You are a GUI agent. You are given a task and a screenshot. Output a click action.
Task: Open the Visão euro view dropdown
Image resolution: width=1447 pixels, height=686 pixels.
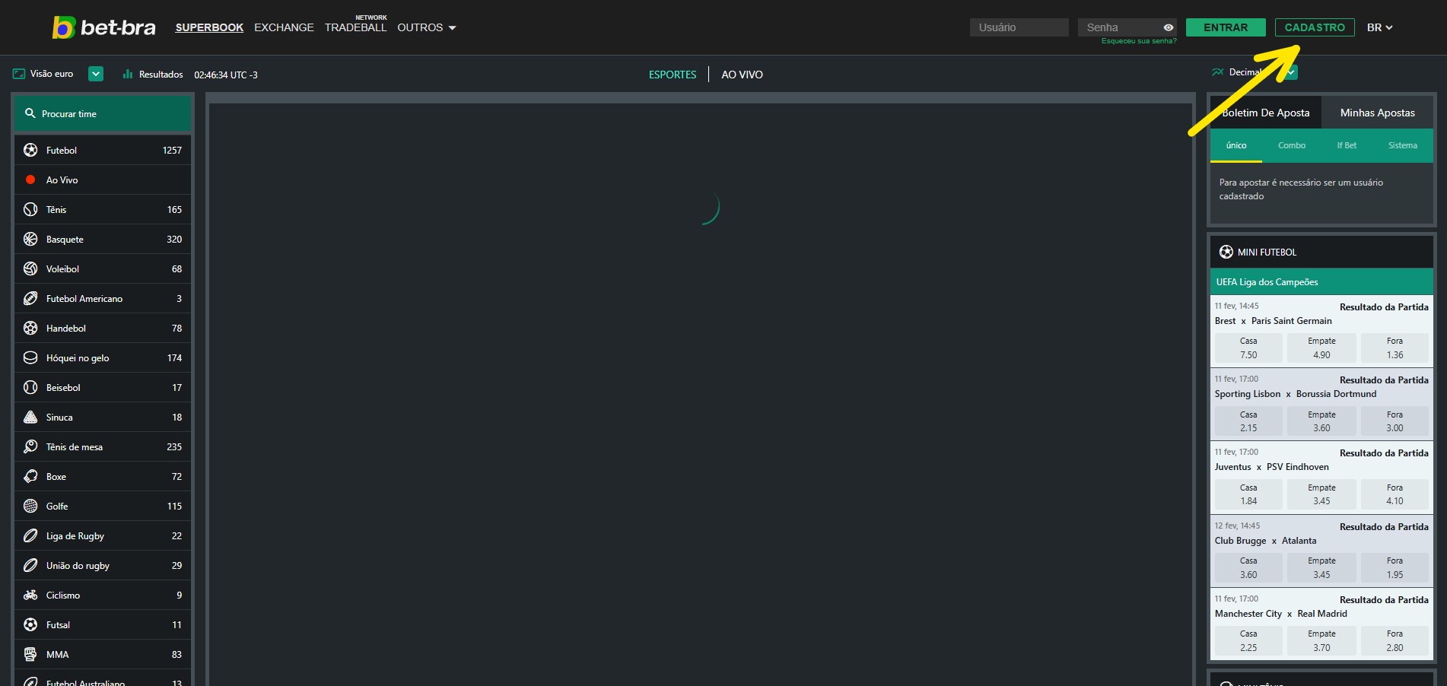tap(96, 74)
